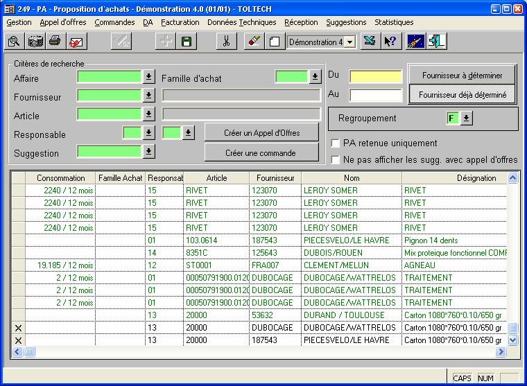The height and width of the screenshot is (386, 527).
Task: Click the Consommation column header
Action: pos(60,178)
